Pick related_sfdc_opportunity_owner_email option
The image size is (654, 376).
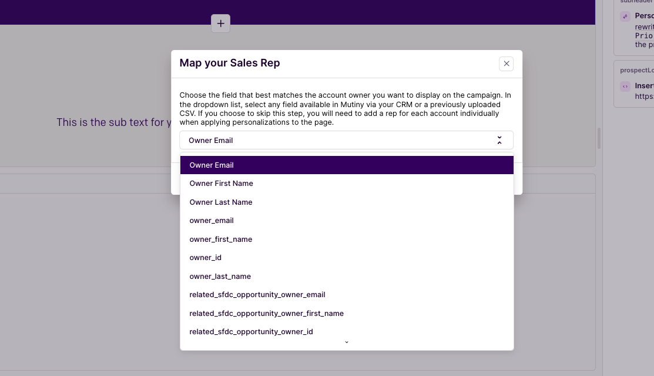tap(347, 295)
